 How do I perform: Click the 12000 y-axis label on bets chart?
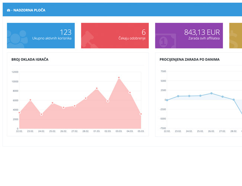pos(15,72)
